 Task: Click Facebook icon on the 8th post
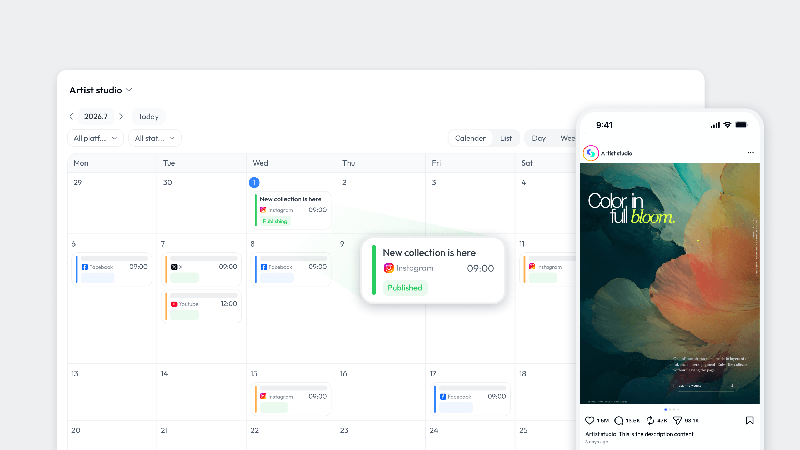pyautogui.click(x=264, y=267)
